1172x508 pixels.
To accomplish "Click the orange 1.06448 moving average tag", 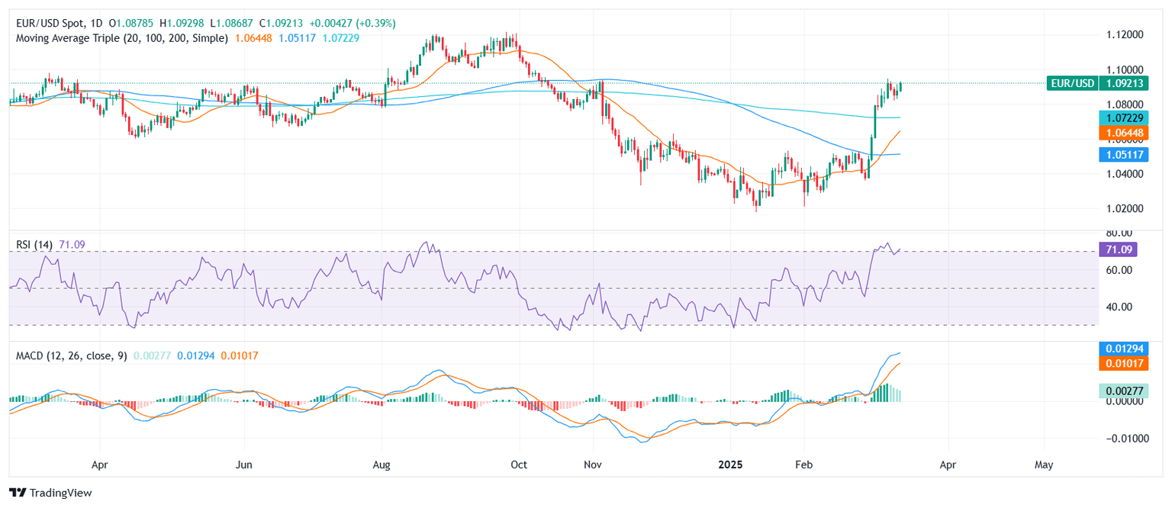I will (x=1118, y=133).
